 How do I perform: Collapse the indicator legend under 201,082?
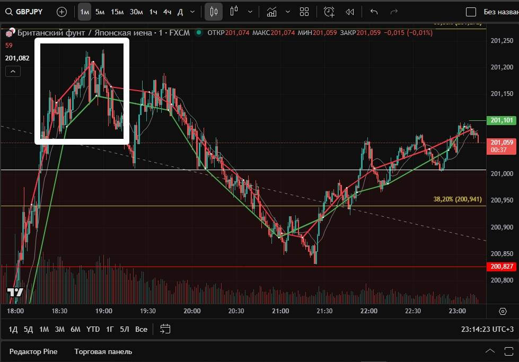pos(13,71)
